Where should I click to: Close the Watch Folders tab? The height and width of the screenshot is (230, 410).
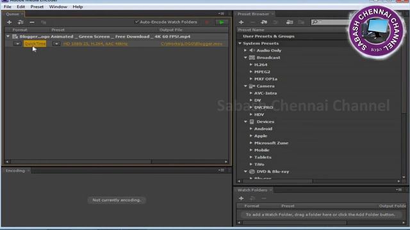271,190
